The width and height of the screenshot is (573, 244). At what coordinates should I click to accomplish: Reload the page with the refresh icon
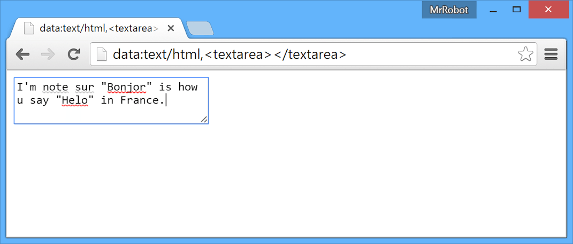click(74, 54)
